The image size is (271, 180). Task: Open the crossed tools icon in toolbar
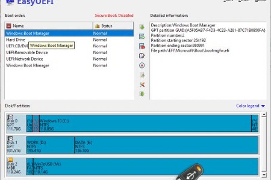(142, 84)
